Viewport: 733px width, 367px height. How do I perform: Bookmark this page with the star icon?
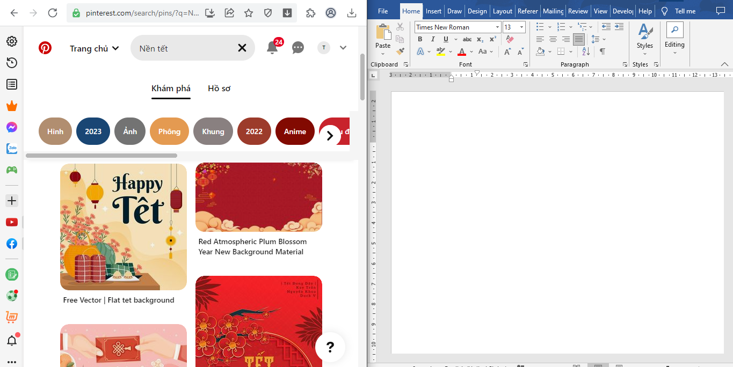click(249, 13)
